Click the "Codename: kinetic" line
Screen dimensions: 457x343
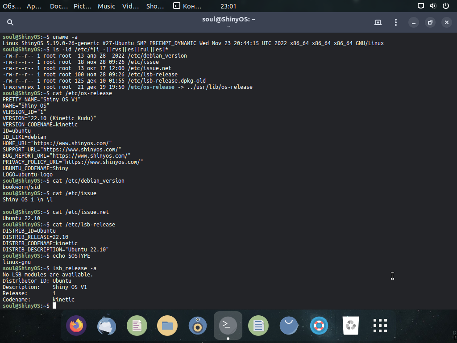click(x=38, y=300)
